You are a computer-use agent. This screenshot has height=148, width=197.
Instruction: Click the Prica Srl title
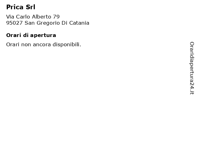click(21, 7)
